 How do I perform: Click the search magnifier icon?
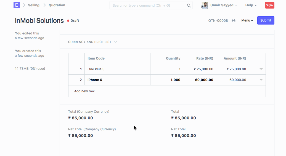click(189, 6)
